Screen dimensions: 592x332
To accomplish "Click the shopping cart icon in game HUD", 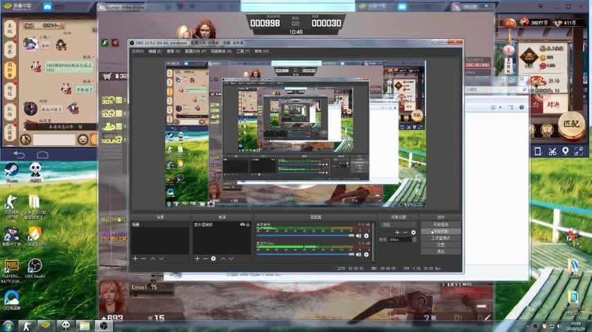I will pos(107,77).
